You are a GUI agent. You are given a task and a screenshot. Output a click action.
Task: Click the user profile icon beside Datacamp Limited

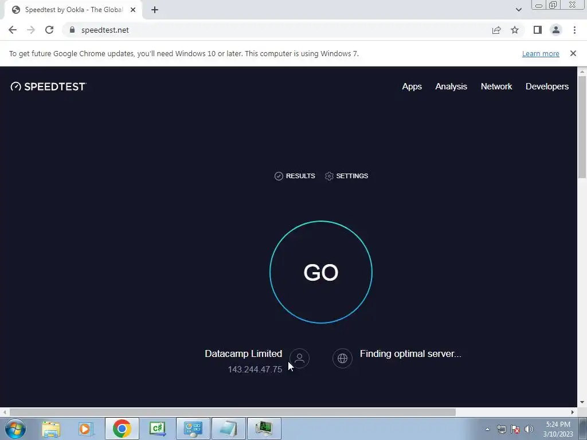click(x=299, y=358)
